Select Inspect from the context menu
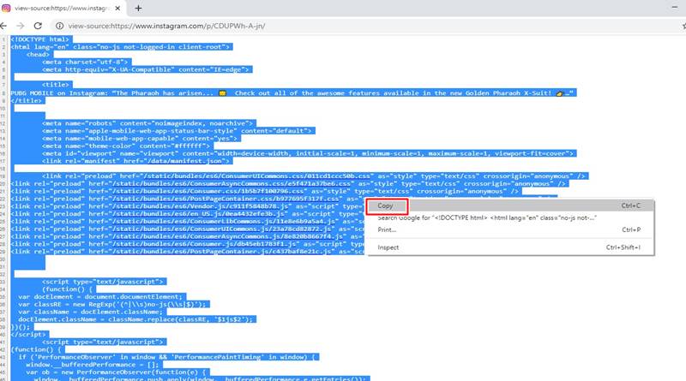 coord(388,247)
